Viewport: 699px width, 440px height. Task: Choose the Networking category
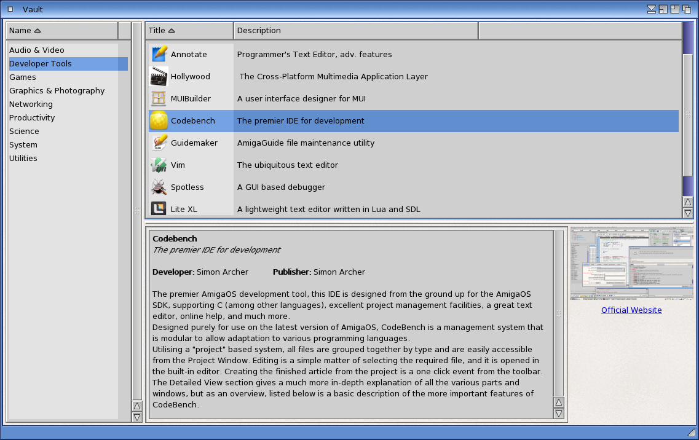pos(31,104)
